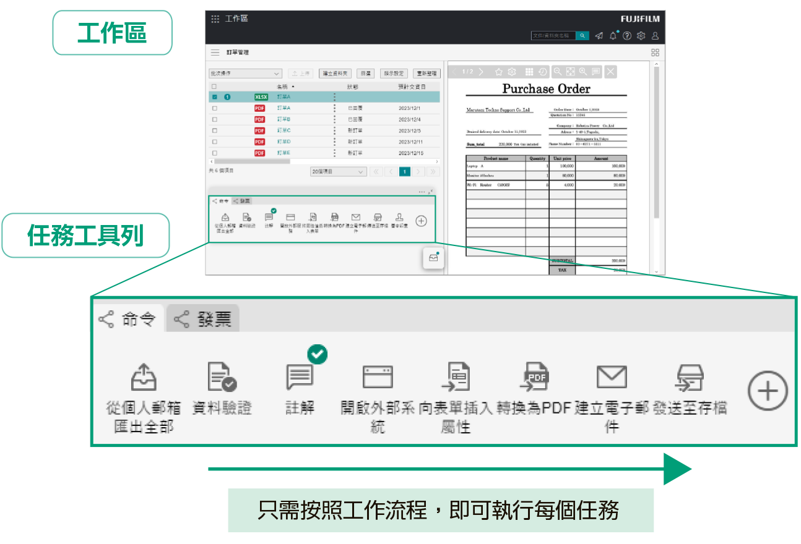Toggle the select-all checkbox in the list header
This screenshot has height=544, width=801.
(215, 87)
